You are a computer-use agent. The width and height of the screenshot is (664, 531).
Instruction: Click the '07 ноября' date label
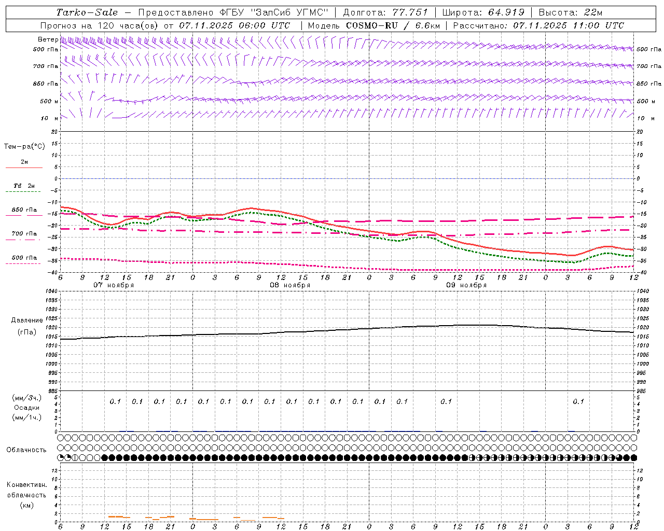coord(114,285)
